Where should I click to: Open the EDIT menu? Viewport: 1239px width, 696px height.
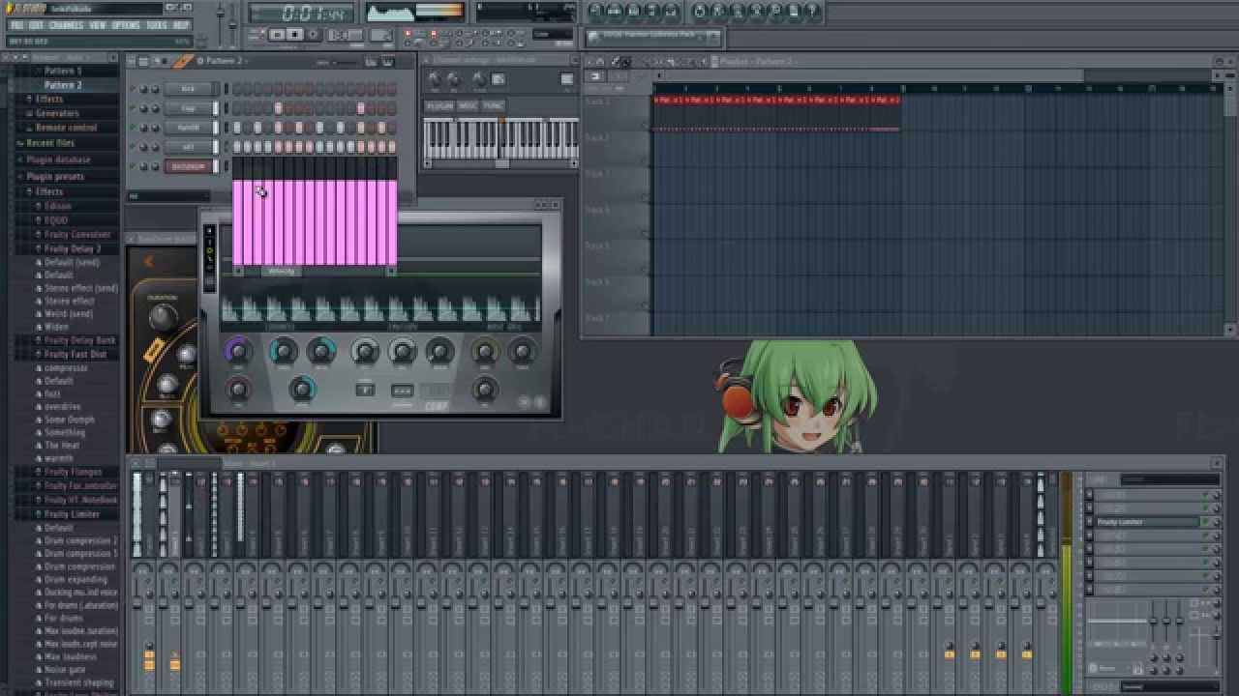36,25
